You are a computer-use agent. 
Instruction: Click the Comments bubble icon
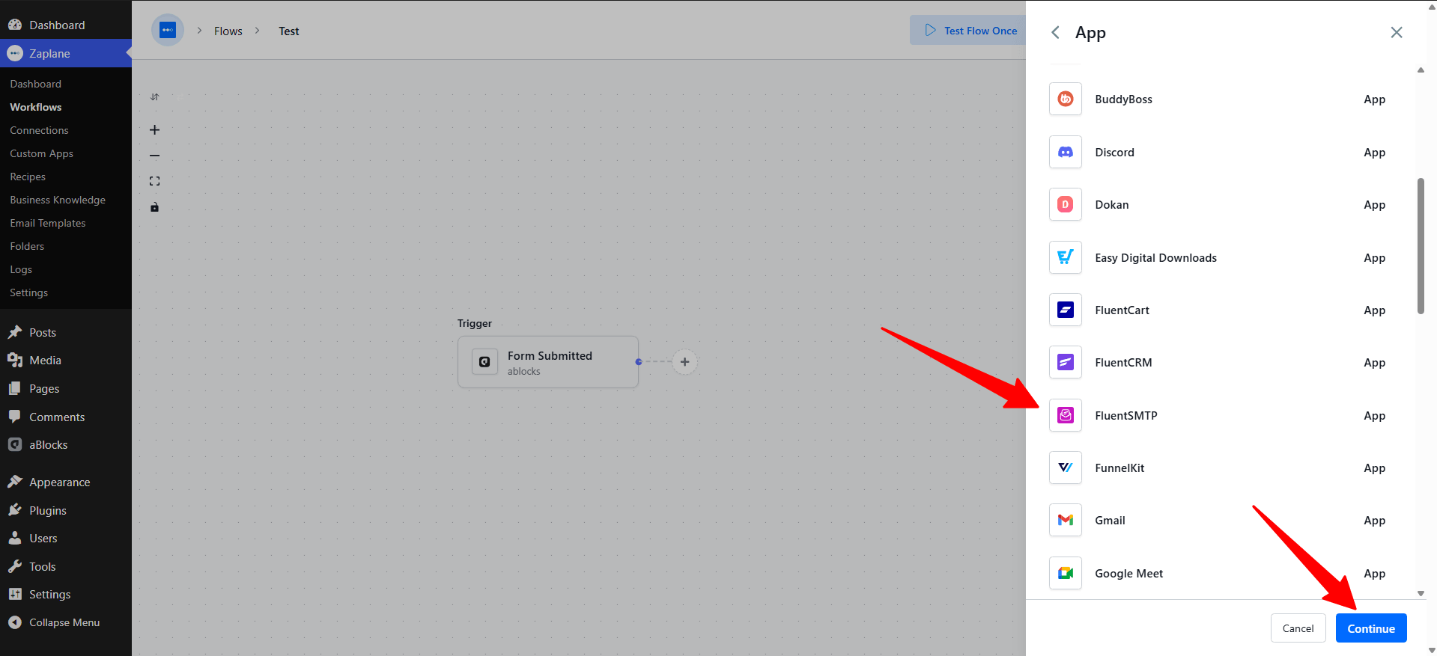pos(15,417)
